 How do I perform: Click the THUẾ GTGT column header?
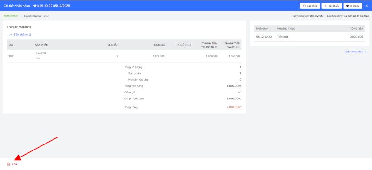184,45
